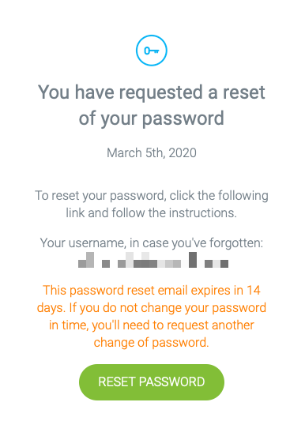Click the green RESET PASSWORD button
This screenshot has width=305, height=436.
pos(152,382)
